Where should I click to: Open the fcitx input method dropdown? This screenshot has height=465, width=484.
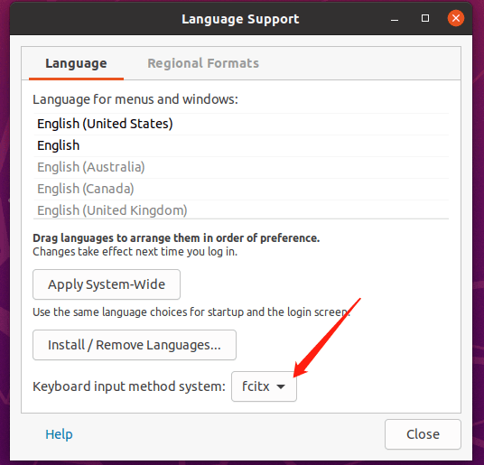(264, 386)
